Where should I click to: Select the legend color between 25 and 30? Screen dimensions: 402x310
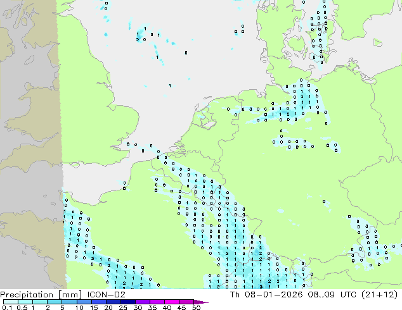(x=128, y=302)
